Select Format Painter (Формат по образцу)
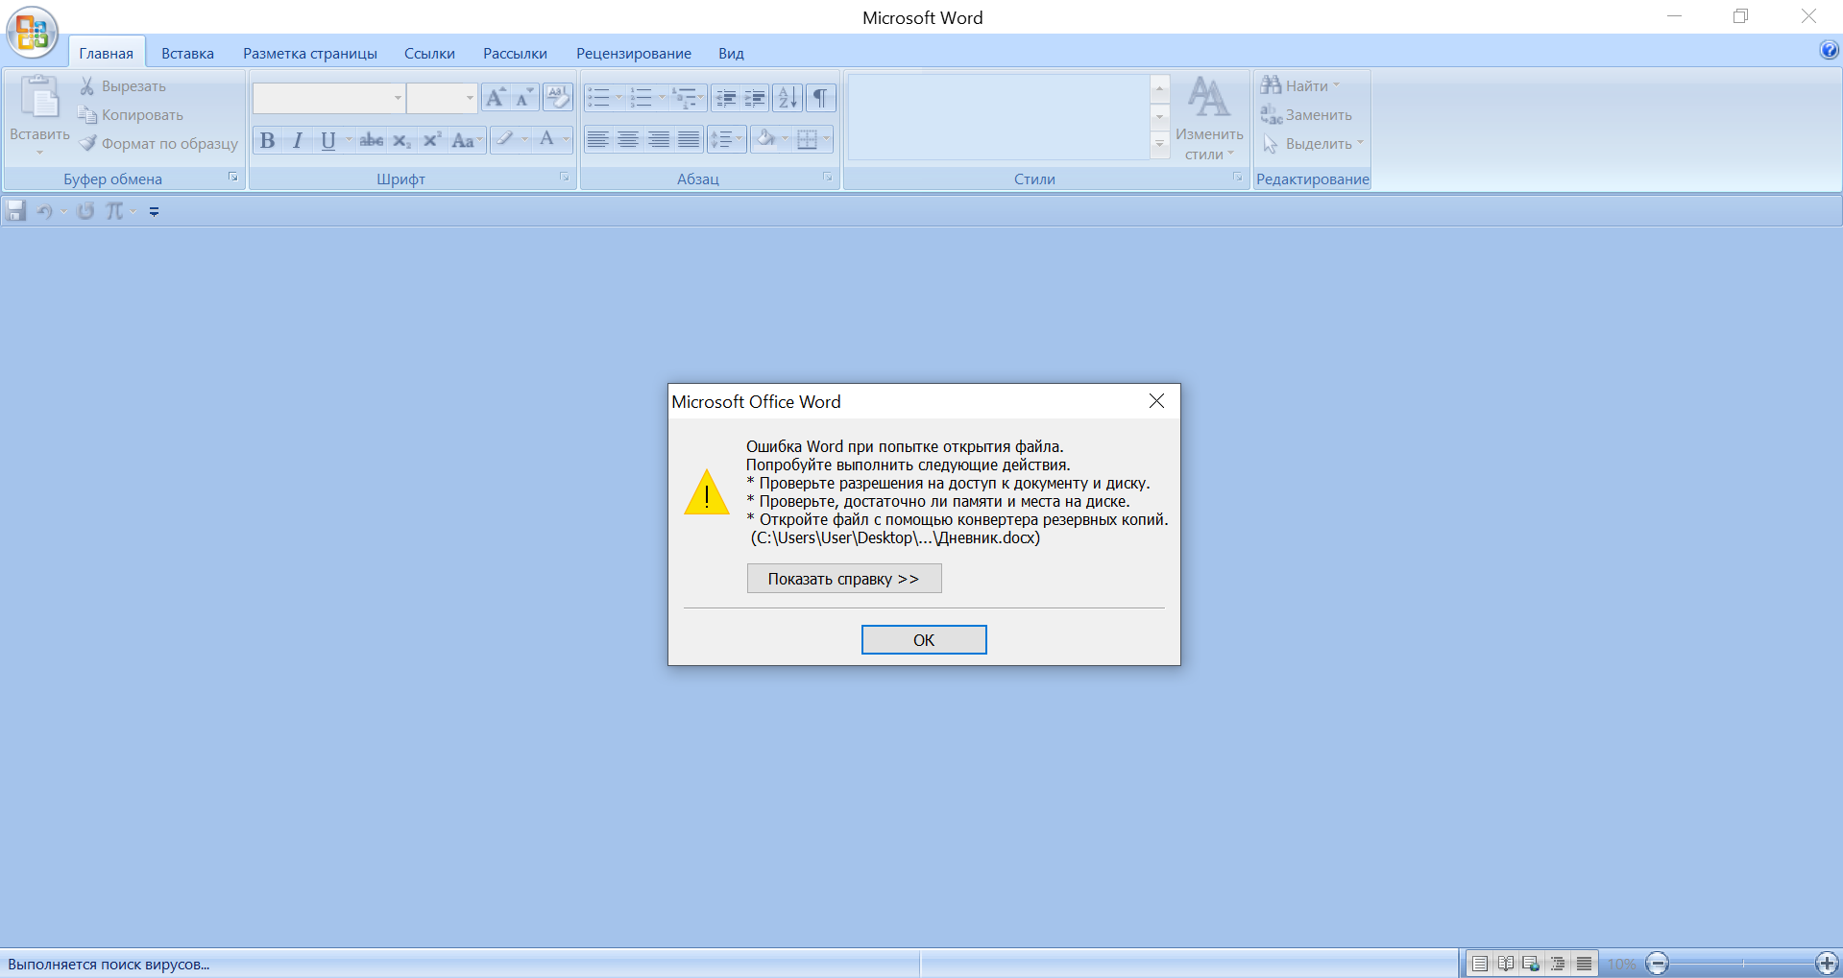 (x=158, y=144)
